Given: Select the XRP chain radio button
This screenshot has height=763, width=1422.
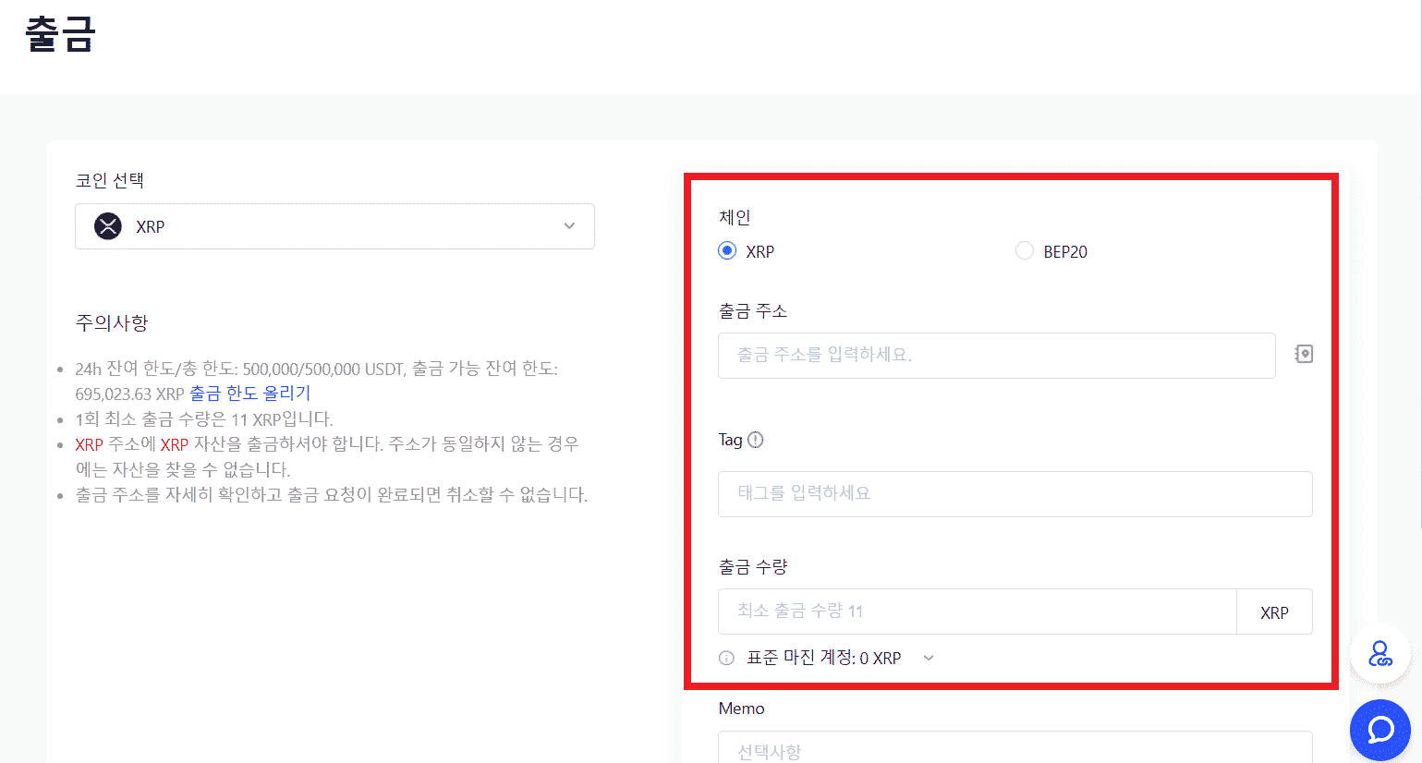Looking at the screenshot, I should click(727, 249).
